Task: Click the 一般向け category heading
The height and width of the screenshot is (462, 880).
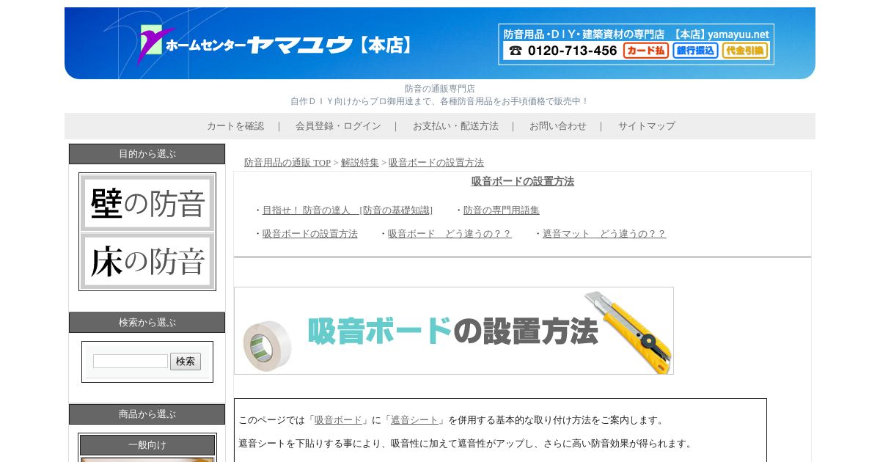Action: point(147,445)
